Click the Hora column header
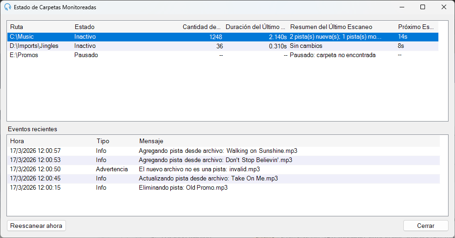The image size is (455, 238). (17, 141)
